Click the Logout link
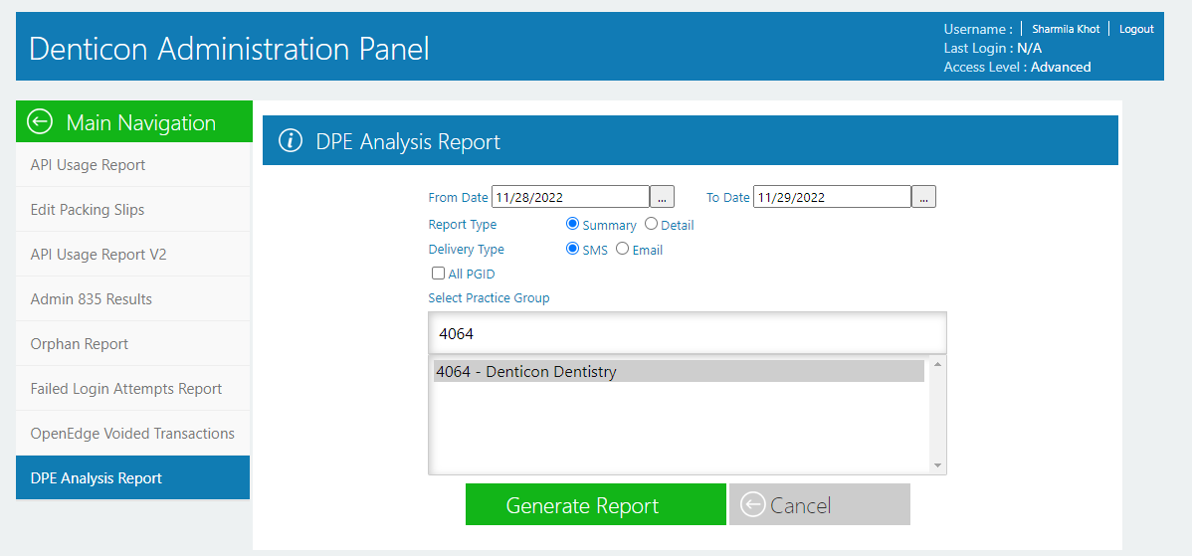The width and height of the screenshot is (1192, 556). coord(1136,29)
